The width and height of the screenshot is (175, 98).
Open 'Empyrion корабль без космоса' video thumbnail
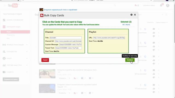47,74
